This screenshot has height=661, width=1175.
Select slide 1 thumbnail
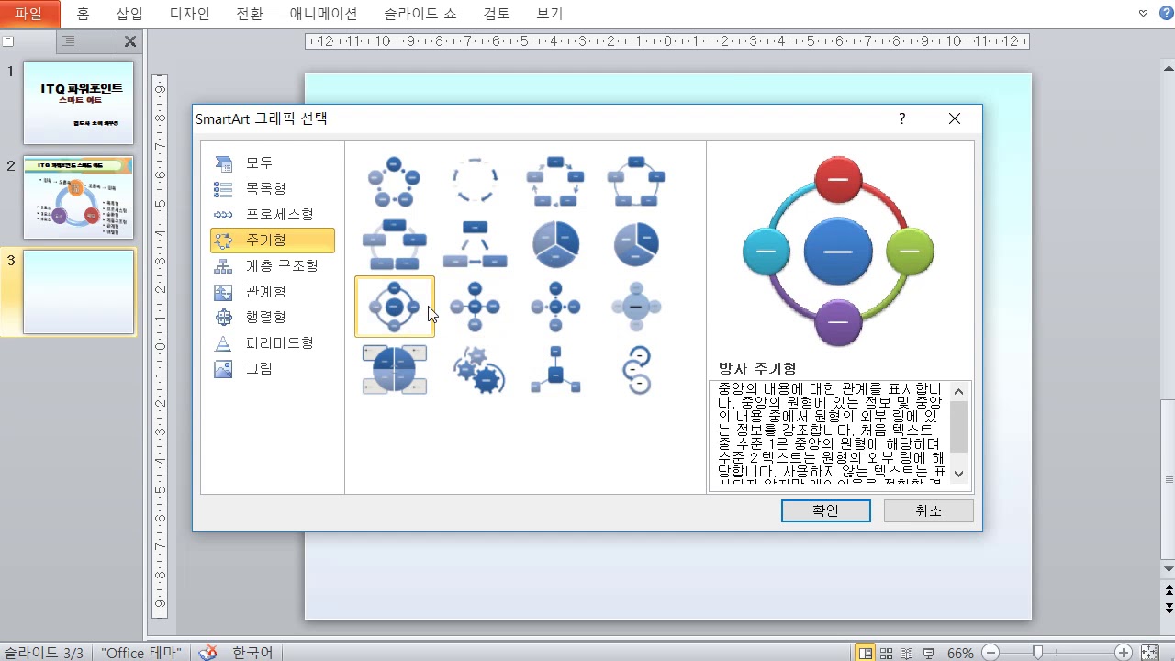tap(78, 103)
